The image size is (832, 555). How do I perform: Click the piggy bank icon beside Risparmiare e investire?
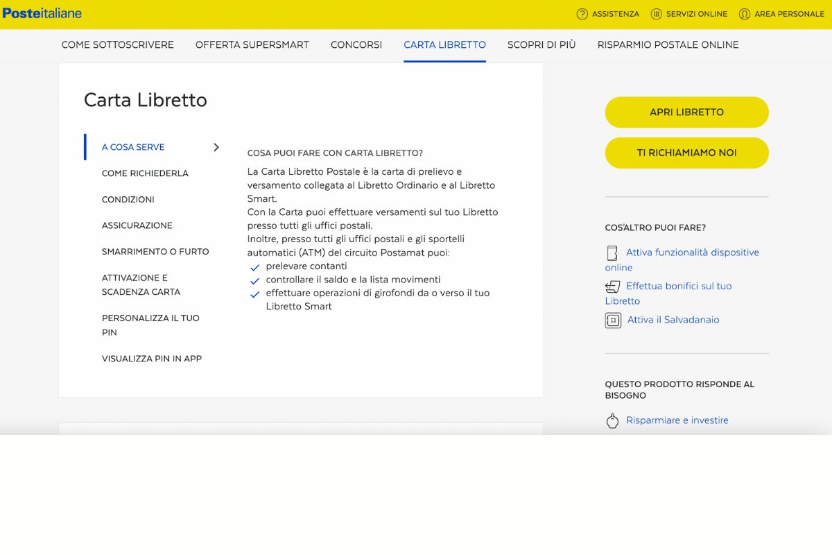(612, 420)
